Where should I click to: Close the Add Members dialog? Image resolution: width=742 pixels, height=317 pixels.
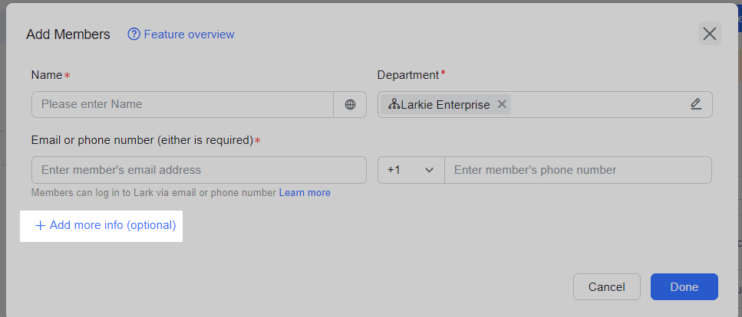709,34
